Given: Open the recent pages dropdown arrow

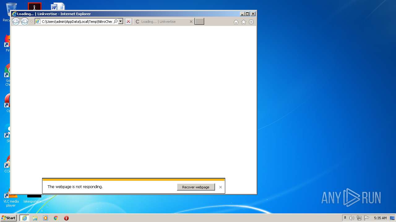Looking at the screenshot, I should pos(31,22).
